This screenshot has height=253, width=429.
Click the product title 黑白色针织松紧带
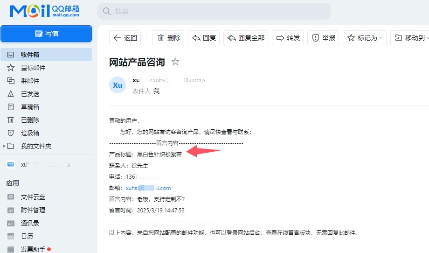159,155
